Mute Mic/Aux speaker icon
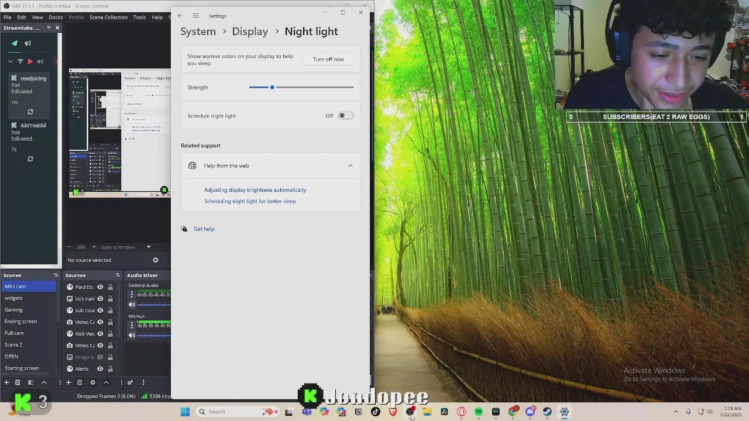Viewport: 749px width, 421px height. pyautogui.click(x=132, y=335)
